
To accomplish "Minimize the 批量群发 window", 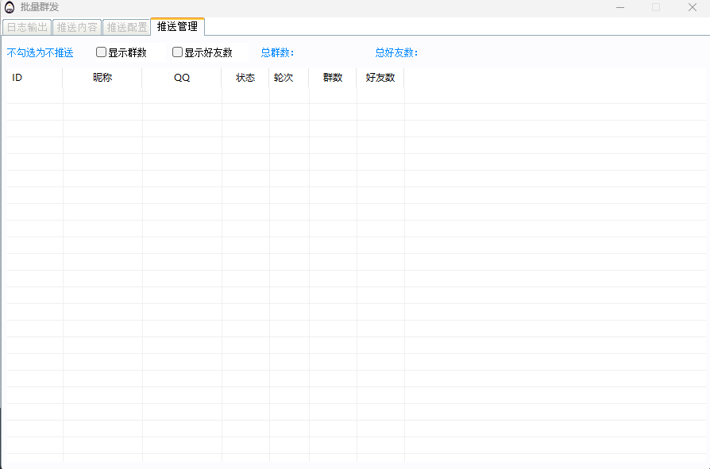I will [619, 7].
